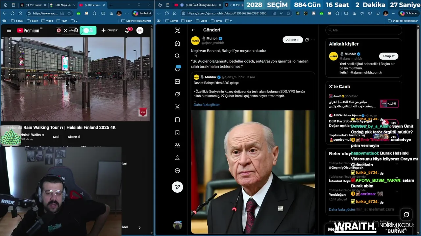Open YouTube notifications bell with 9+ badge
The height and width of the screenshot is (236, 421).
coord(128,30)
